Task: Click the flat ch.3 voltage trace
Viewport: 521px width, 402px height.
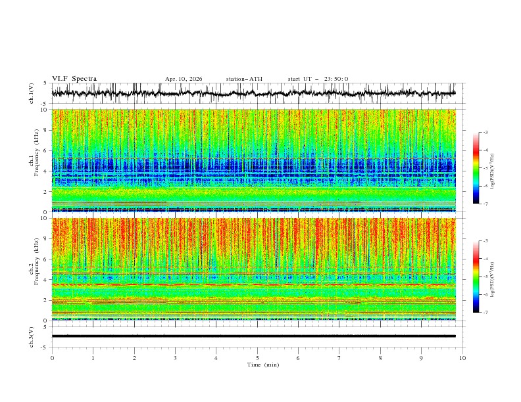Action: tap(253, 336)
